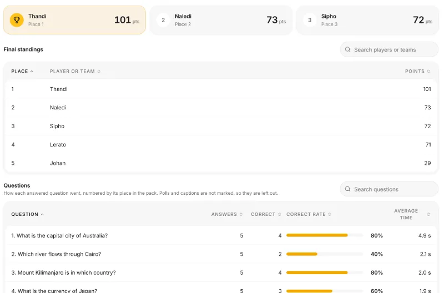Sort standings by the POINTS column

(417, 72)
